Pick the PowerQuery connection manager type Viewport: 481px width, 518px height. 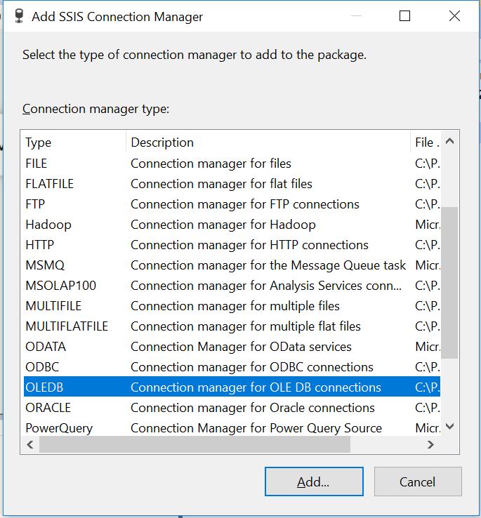[x=232, y=428]
